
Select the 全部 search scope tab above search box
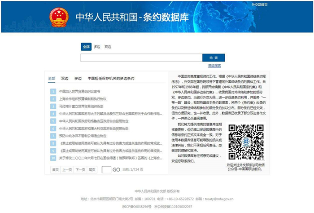coord(86,47)
